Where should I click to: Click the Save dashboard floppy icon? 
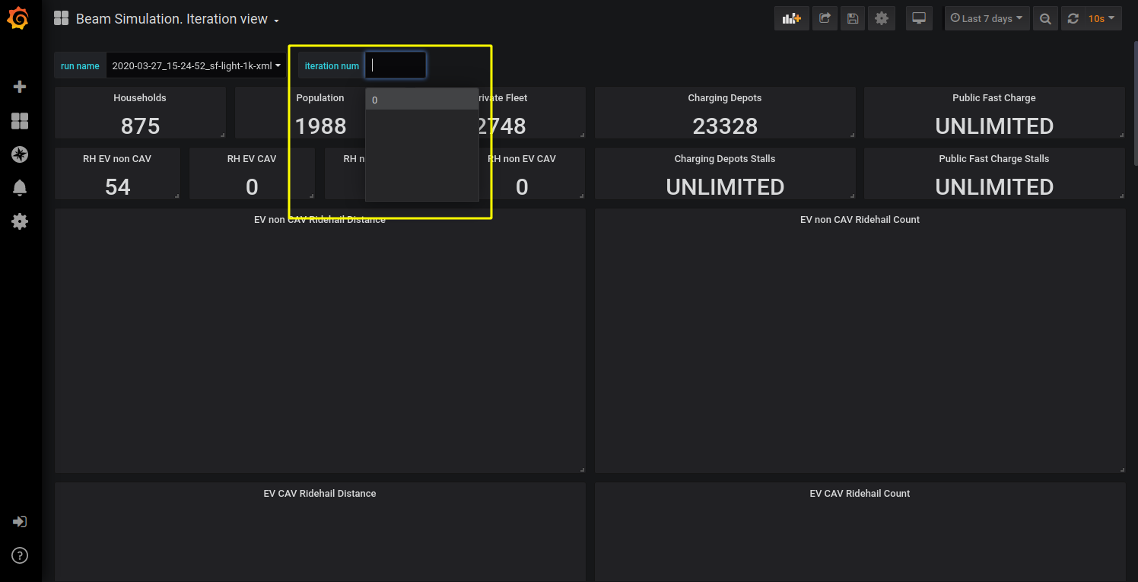click(853, 18)
